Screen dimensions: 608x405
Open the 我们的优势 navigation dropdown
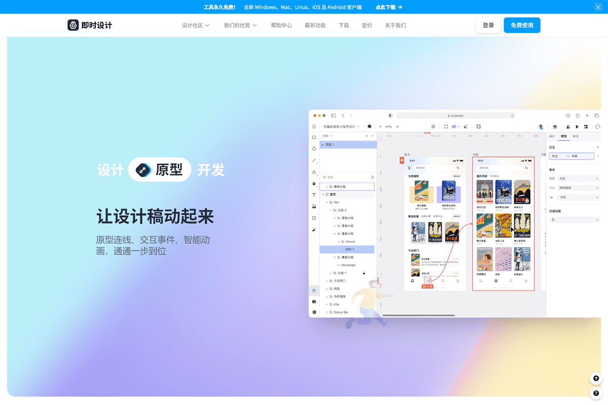[x=240, y=25]
